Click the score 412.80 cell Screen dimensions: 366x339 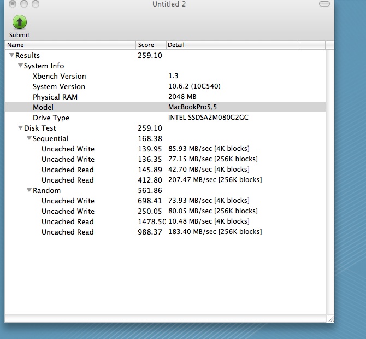150,180
